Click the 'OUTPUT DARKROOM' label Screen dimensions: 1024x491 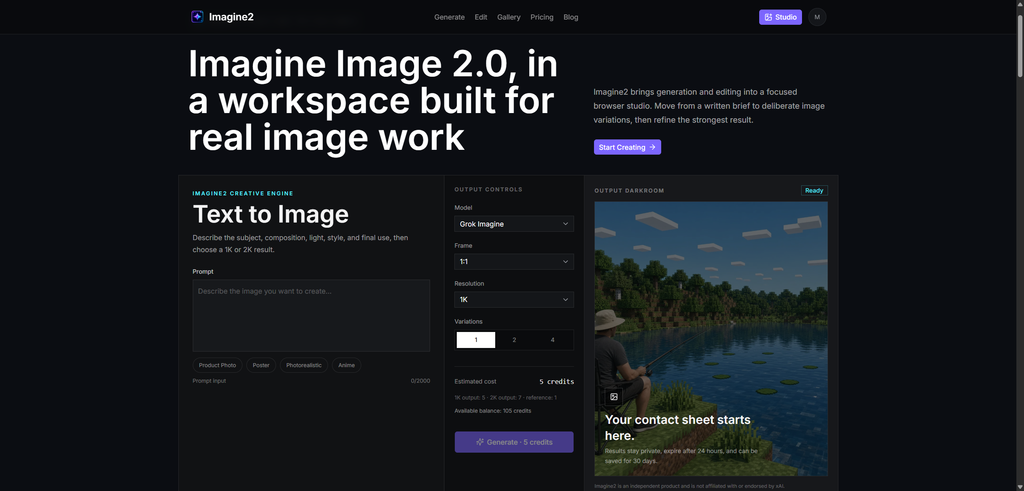point(629,191)
